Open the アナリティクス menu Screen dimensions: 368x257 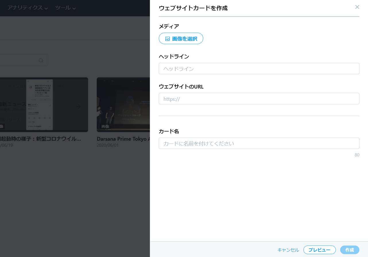coord(28,8)
